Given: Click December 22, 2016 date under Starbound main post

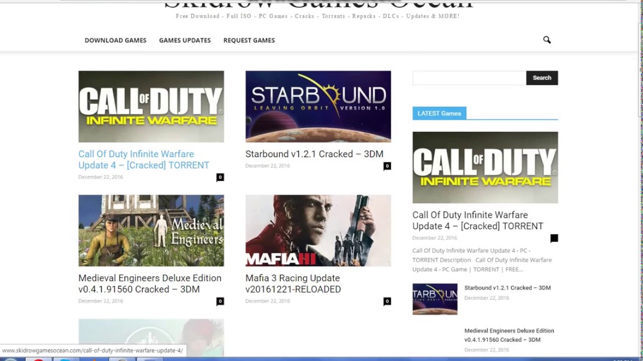Looking at the screenshot, I should click(268, 165).
